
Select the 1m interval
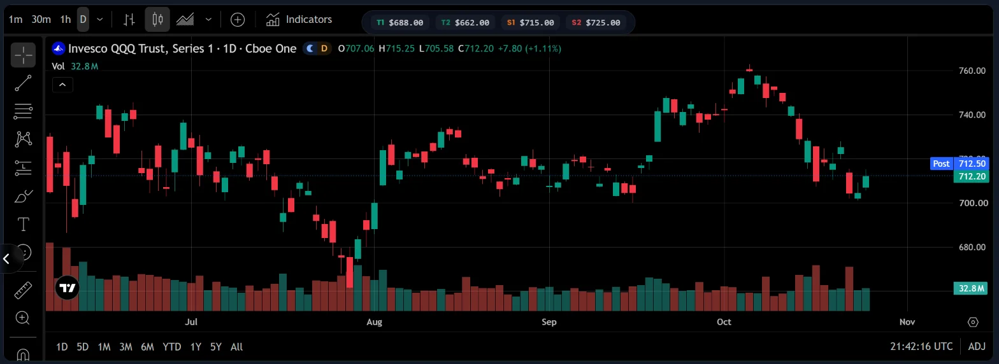click(15, 20)
